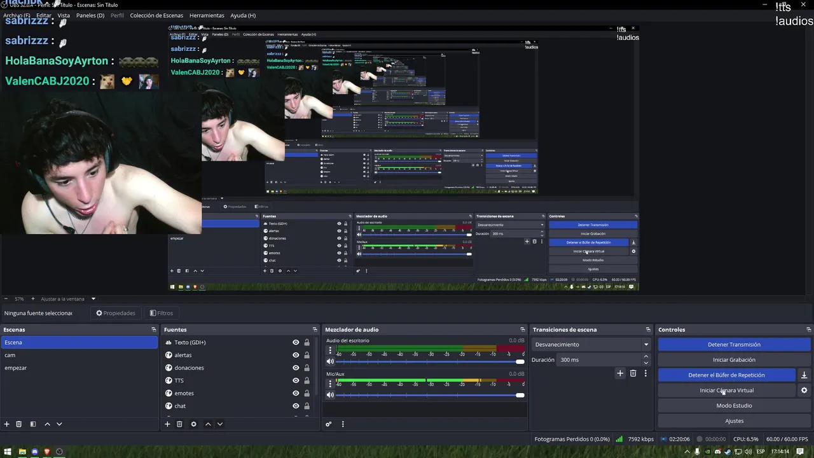Open Editar menu
This screenshot has width=814, height=458.
44,15
